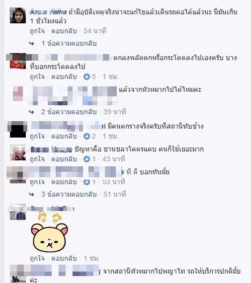Open profile picture of bear sticker commenter
Image resolution: width=251 pixels, height=283 pixels.
(x=18, y=212)
